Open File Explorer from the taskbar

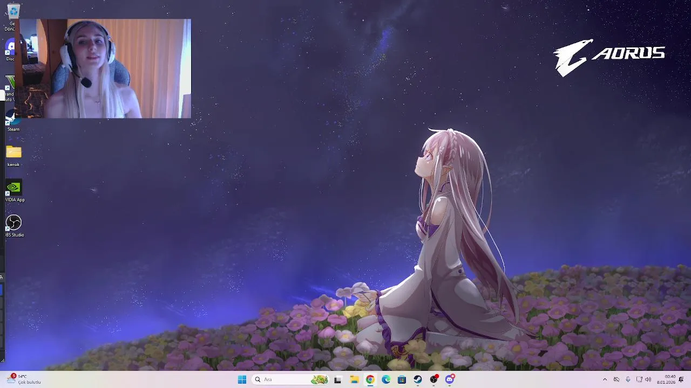[354, 379]
